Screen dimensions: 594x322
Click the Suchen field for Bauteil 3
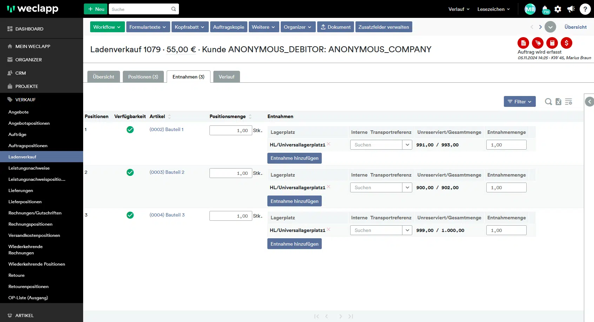coord(376,230)
